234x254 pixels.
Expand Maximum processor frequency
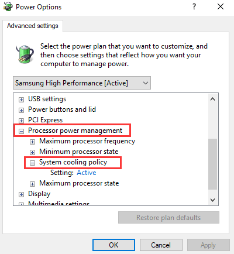[32, 142]
